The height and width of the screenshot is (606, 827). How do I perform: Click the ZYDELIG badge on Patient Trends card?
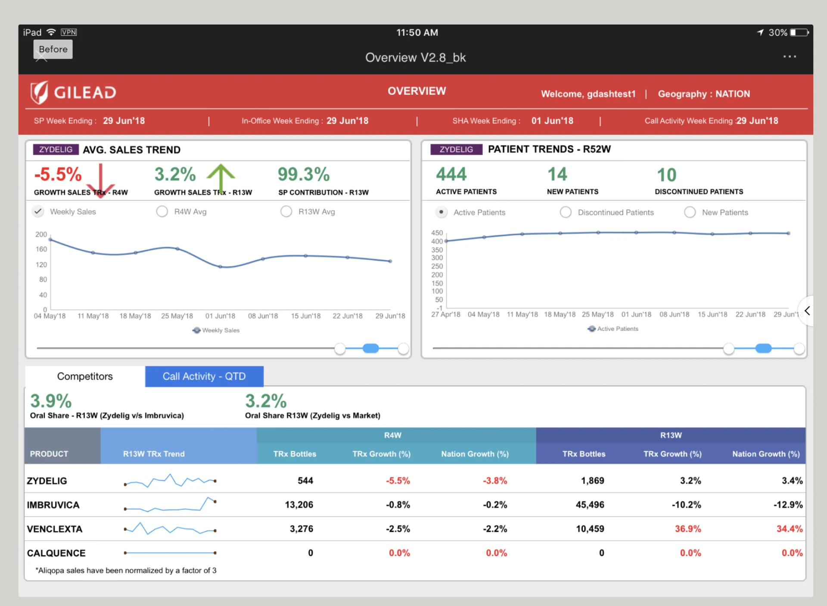(x=456, y=149)
